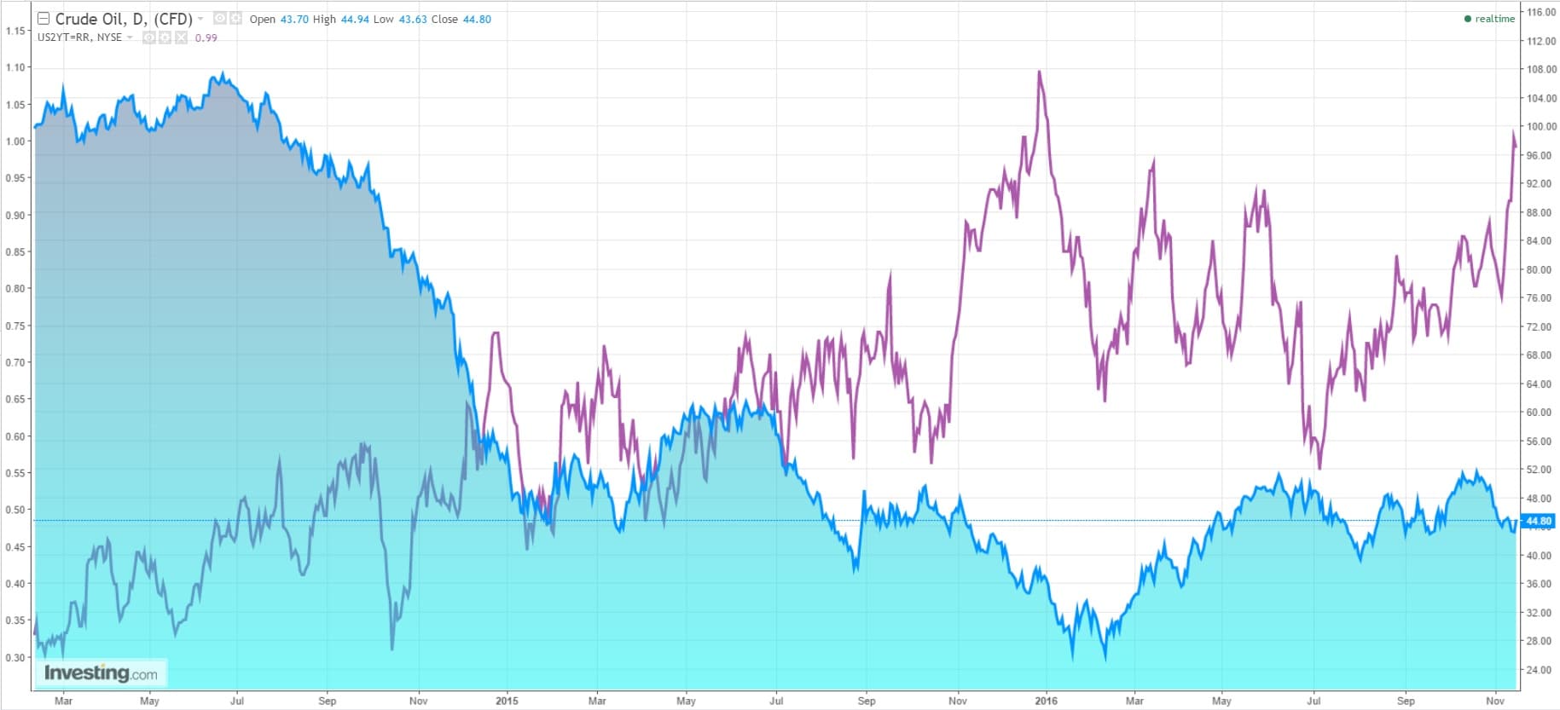The height and width of the screenshot is (710, 1560).
Task: Click the Crude Oil, D, (CFD) title
Action: 124,19
